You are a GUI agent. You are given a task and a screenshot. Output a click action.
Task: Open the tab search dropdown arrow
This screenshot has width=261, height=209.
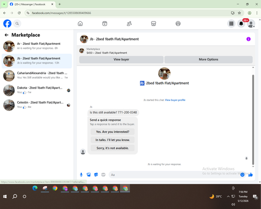point(4,4)
